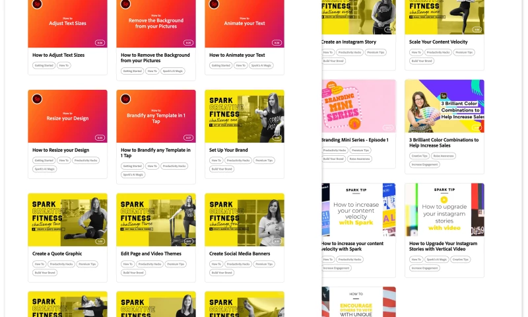Screen dimensions: 528x317
Task: Open the Spark Creative Fitness challenge three thumbnail
Action: pos(156,220)
